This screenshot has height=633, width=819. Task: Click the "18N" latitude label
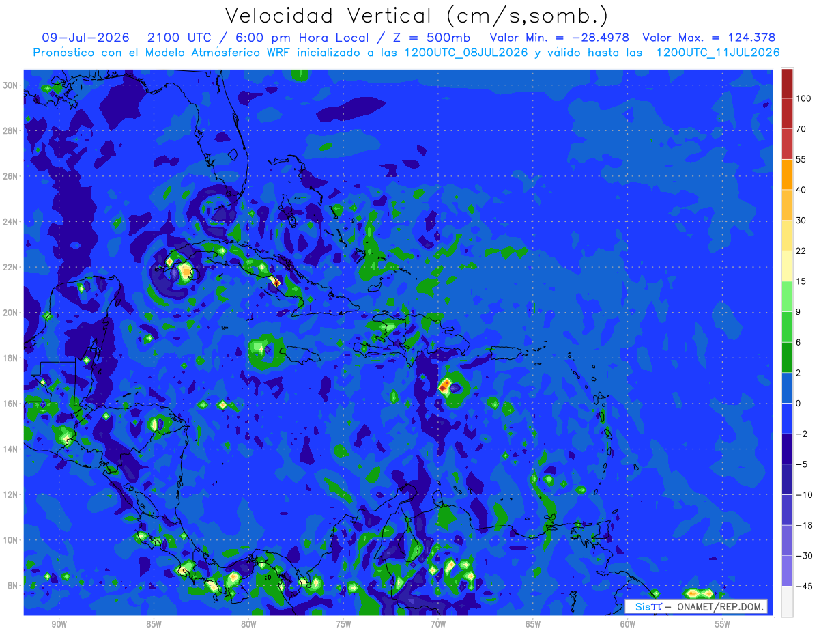point(11,358)
